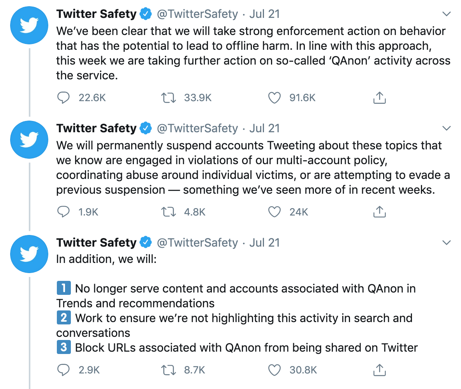The height and width of the screenshot is (389, 461).
Task: Select the Twitter Safety display name
Action: (x=96, y=13)
